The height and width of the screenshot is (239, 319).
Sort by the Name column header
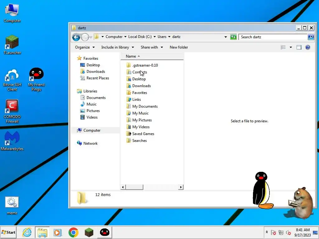152,56
